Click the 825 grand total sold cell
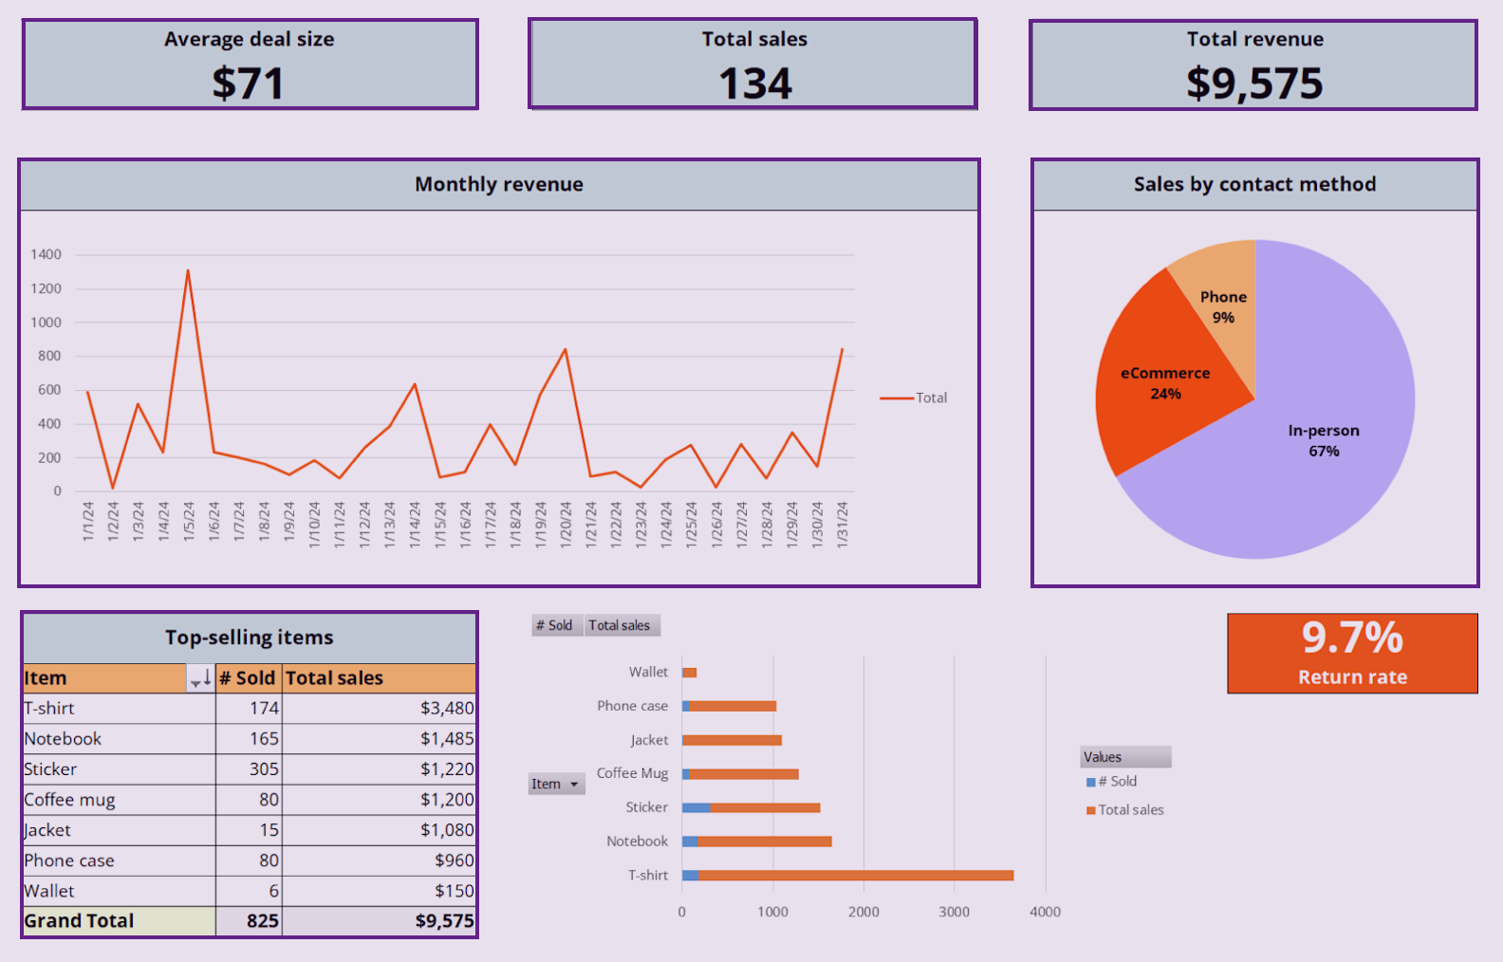 249,921
